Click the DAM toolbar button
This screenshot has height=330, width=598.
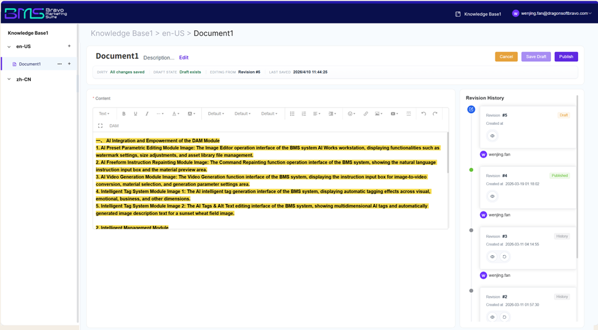point(114,126)
